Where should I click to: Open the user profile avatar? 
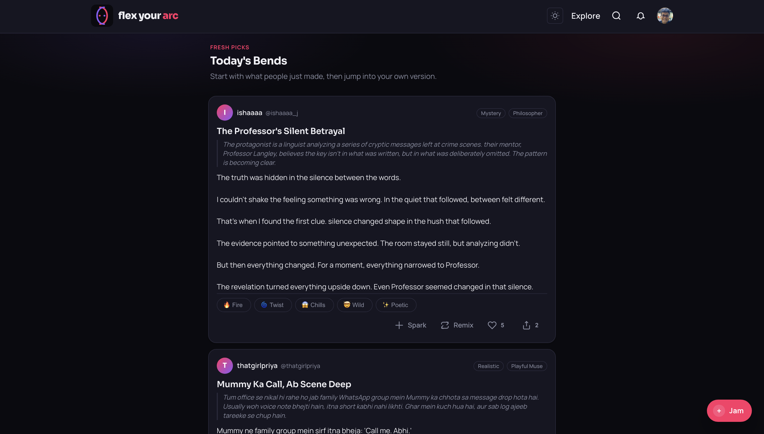click(x=664, y=15)
